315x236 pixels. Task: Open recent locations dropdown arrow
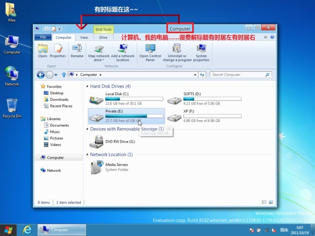point(56,75)
